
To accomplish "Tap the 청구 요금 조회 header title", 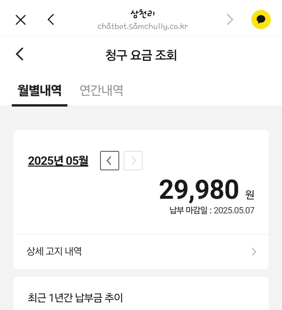I will coord(141,55).
